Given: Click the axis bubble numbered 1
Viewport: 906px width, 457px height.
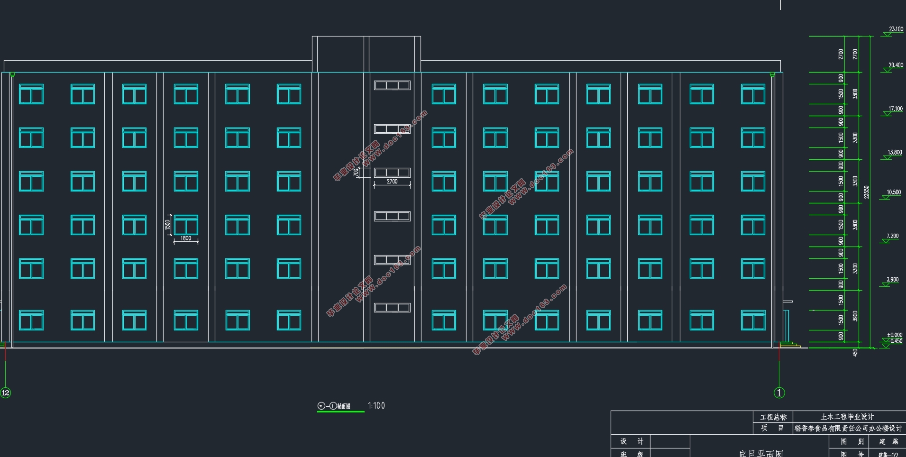Looking at the screenshot, I should [779, 393].
